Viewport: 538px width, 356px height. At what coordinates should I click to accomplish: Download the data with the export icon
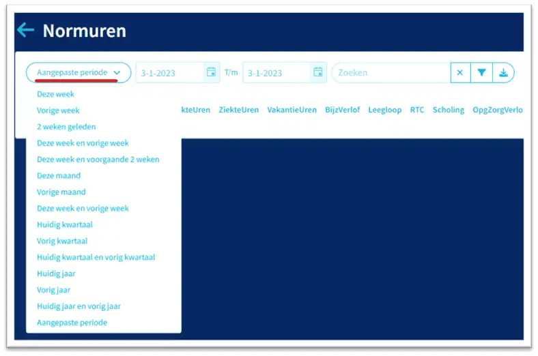point(503,73)
